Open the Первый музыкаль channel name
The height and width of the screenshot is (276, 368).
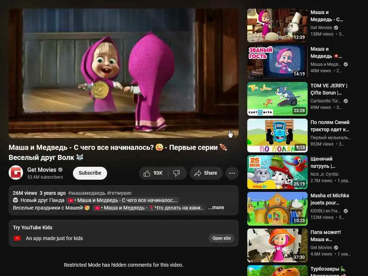click(331, 138)
